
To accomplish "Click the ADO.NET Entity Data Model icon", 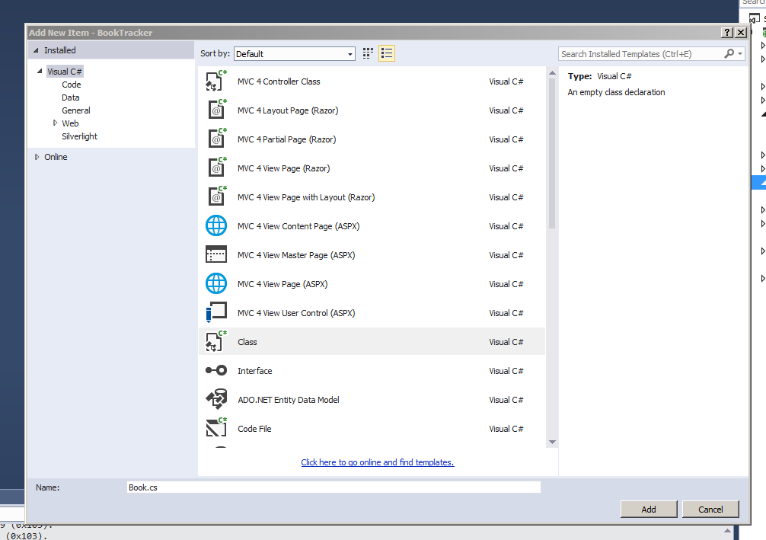I will [216, 399].
